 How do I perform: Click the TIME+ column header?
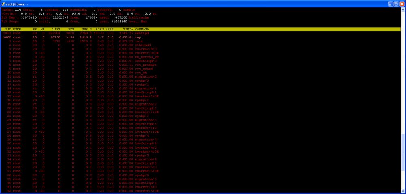pyautogui.click(x=128, y=29)
